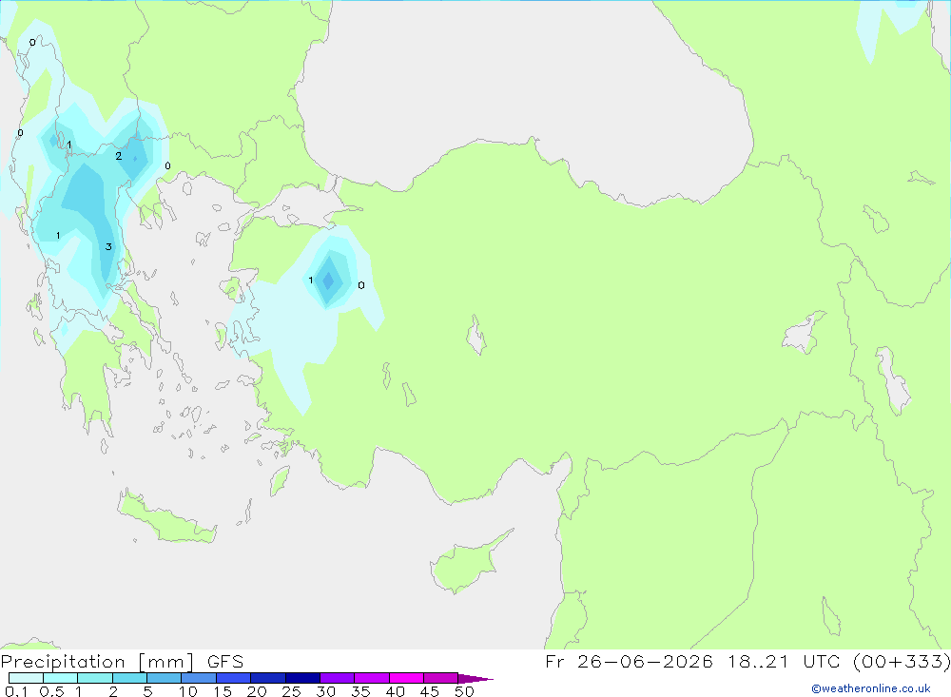The width and height of the screenshot is (951, 697).
Task: Click the lightest cyan 0.1–0.5 legend swatch
Action: pyautogui.click(x=26, y=678)
